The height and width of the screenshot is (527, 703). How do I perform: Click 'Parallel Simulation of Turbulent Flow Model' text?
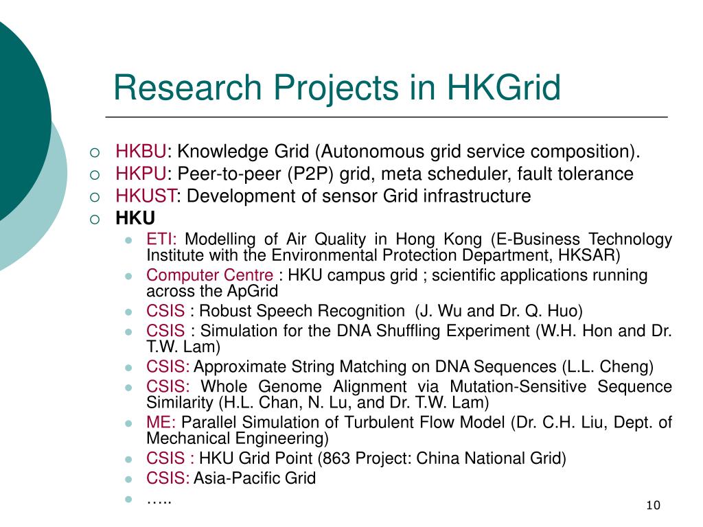[343, 423]
